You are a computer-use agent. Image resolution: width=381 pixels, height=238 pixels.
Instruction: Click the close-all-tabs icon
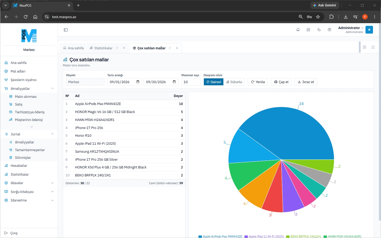(364, 47)
